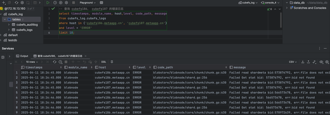Sort by timestamps column header

pos(42,67)
